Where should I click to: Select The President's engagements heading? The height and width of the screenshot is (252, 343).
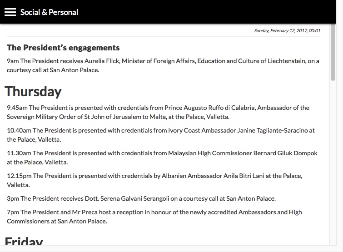63,48
